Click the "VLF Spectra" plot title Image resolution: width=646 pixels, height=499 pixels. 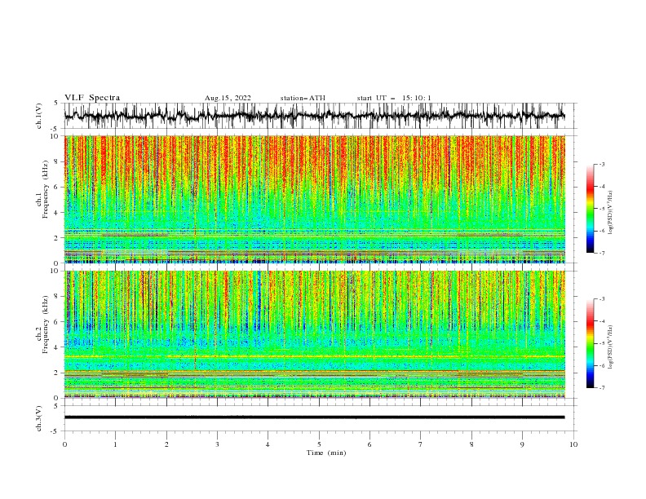(92, 98)
